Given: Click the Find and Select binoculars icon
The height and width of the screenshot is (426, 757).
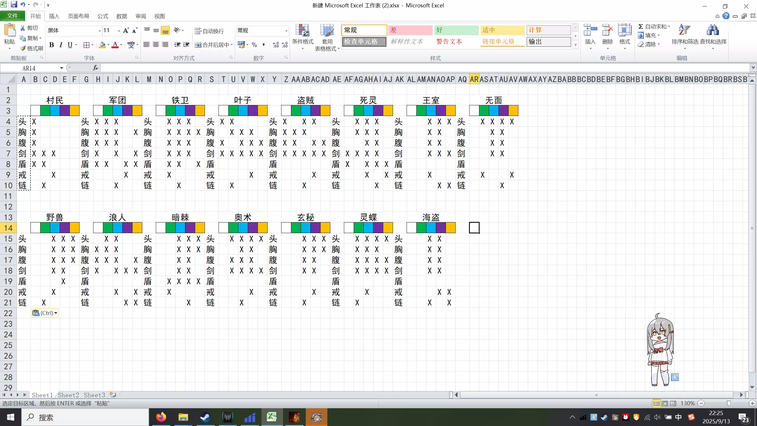Looking at the screenshot, I should coord(713,30).
